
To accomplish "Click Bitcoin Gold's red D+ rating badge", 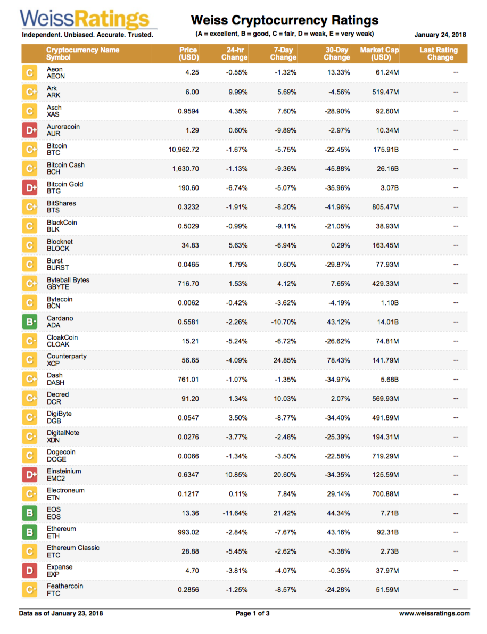I will [30, 188].
